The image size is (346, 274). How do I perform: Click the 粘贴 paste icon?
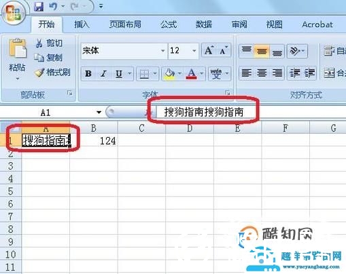tap(17, 49)
